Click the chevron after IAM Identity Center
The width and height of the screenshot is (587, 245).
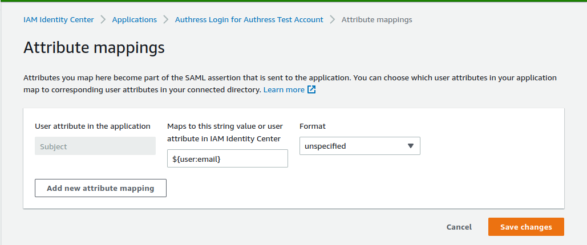click(x=103, y=19)
